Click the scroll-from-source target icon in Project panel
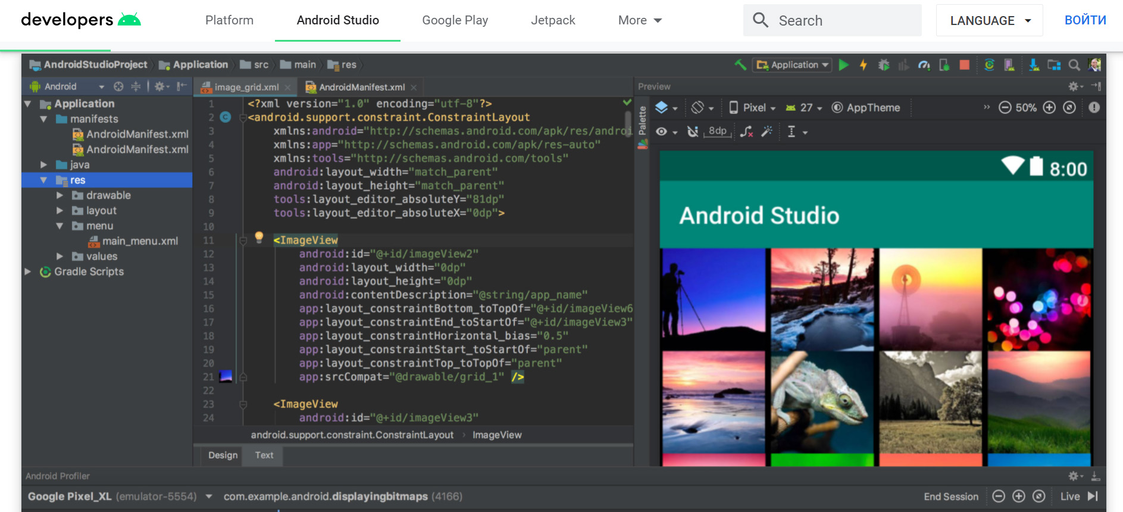1123x512 pixels. point(118,86)
